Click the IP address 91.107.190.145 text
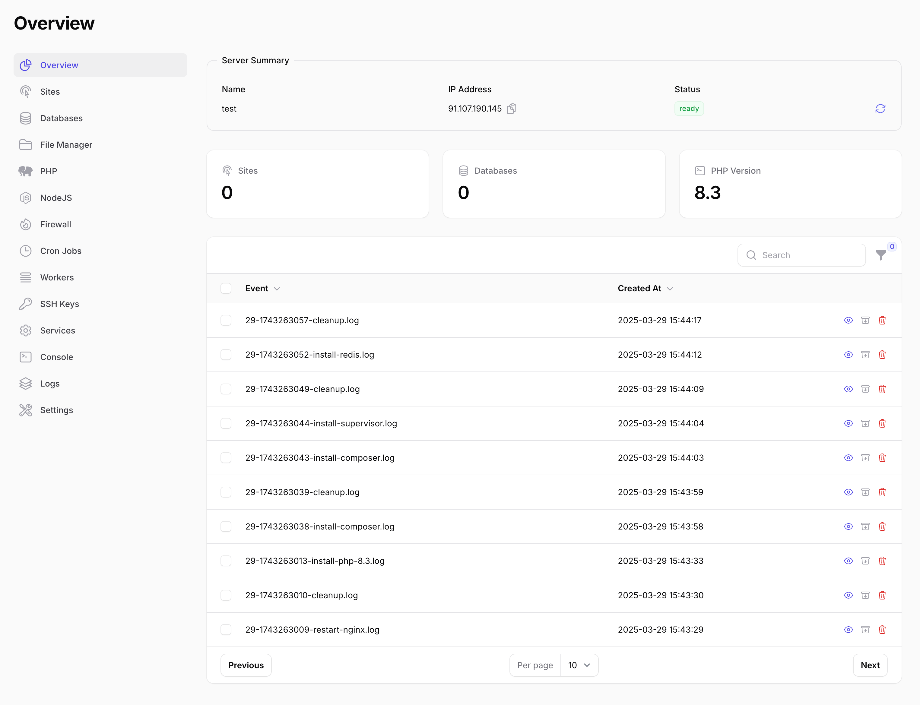 [475, 109]
